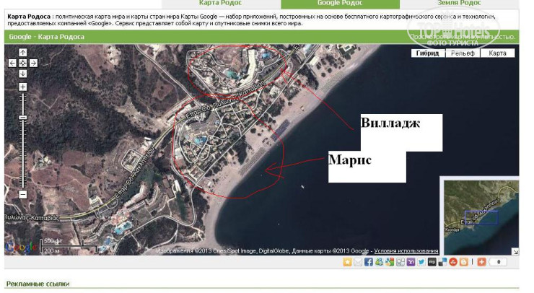Add to favorites with the star icon
534x293 pixels.
[347, 262]
